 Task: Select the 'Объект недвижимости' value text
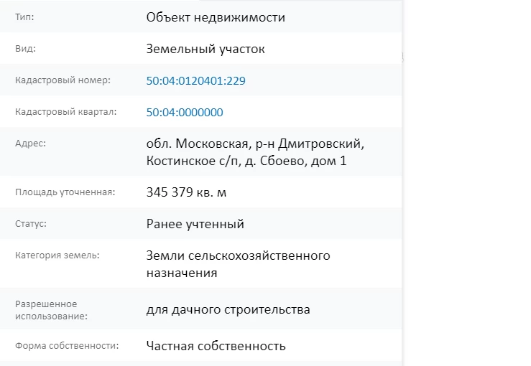pos(216,18)
